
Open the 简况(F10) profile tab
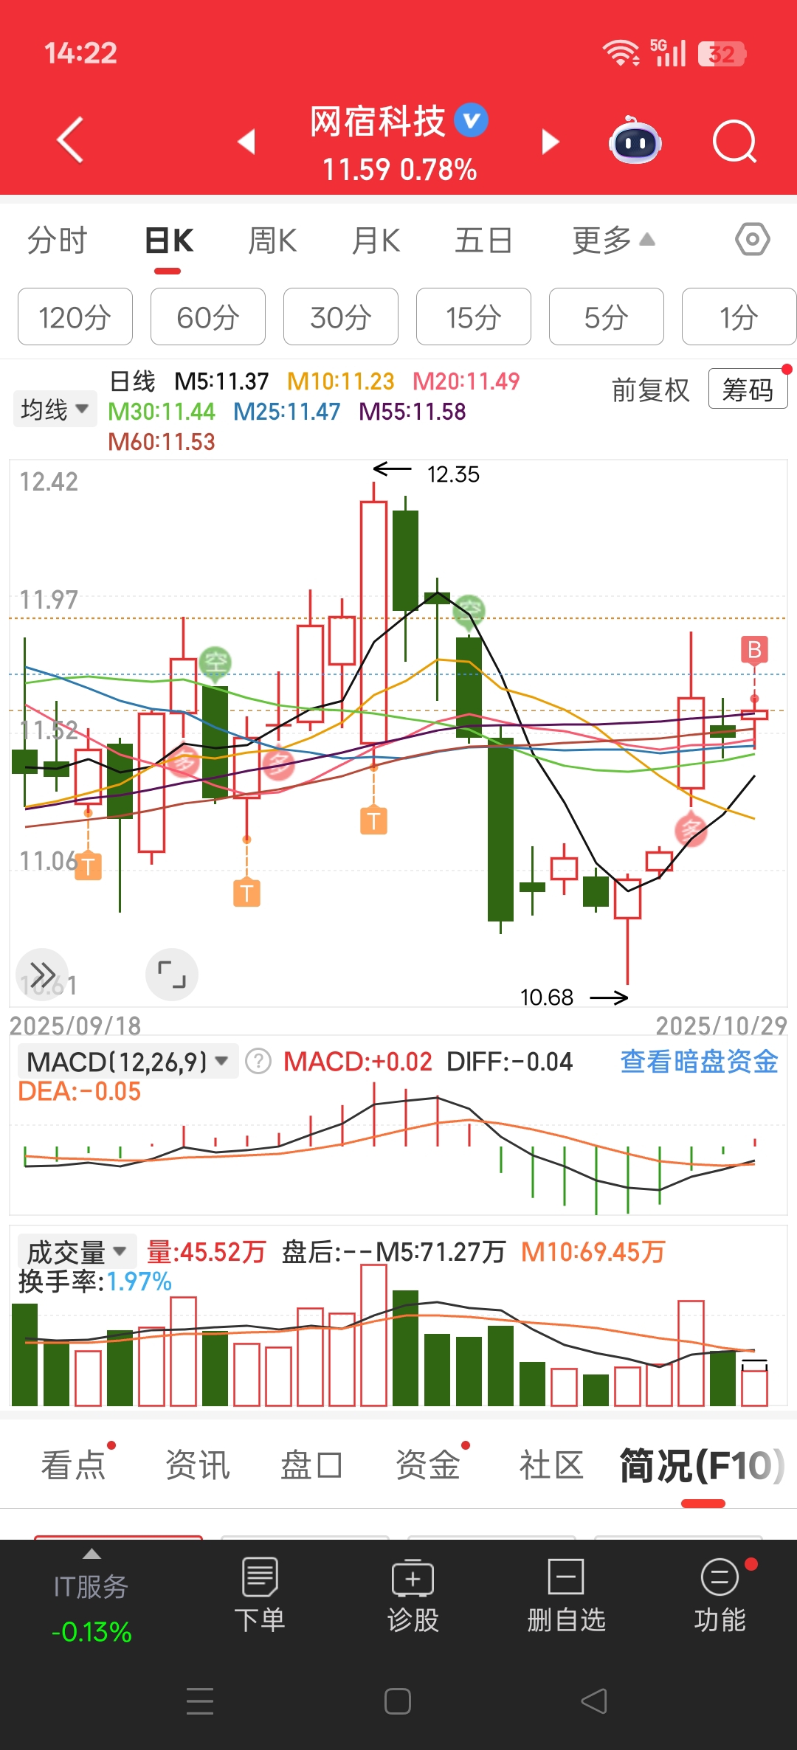point(703,1465)
